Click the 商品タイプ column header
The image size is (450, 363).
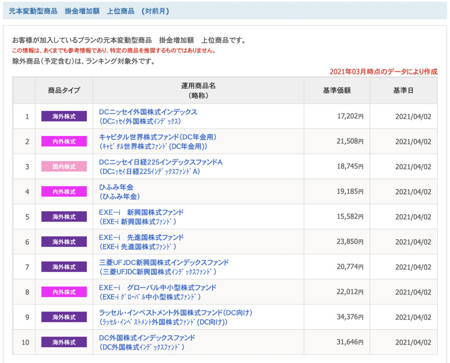pyautogui.click(x=64, y=90)
